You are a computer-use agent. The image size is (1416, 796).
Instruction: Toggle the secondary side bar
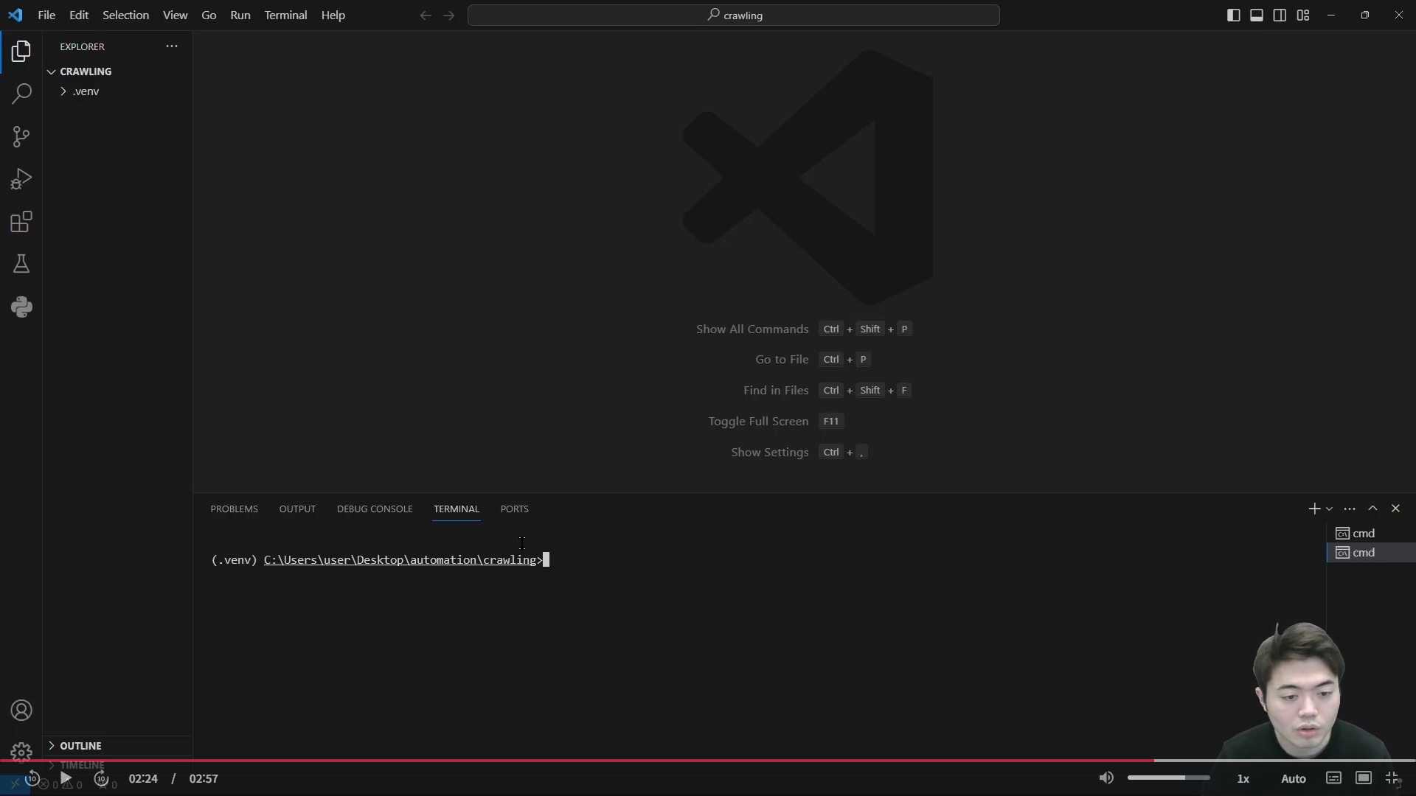click(1280, 15)
